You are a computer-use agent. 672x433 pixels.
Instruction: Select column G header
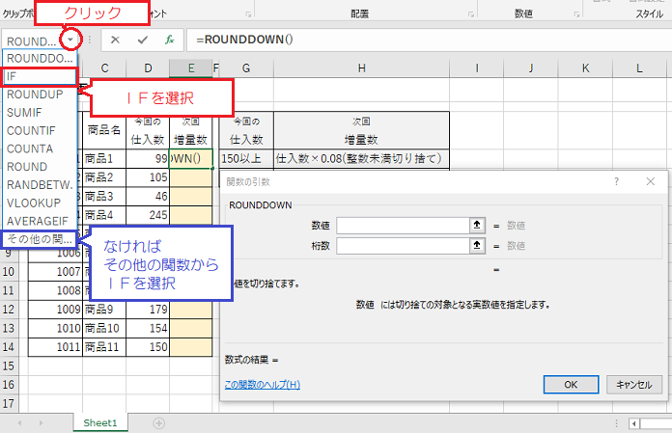click(x=246, y=68)
